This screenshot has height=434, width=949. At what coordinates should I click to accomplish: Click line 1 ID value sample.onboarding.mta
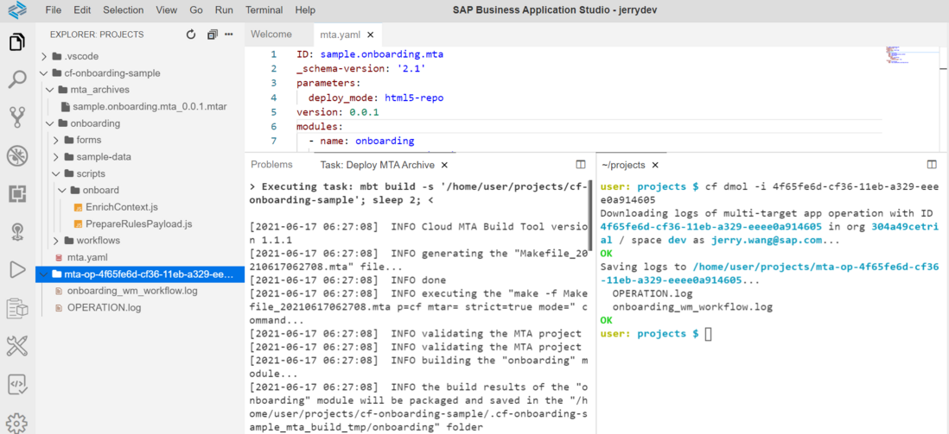[x=382, y=54]
